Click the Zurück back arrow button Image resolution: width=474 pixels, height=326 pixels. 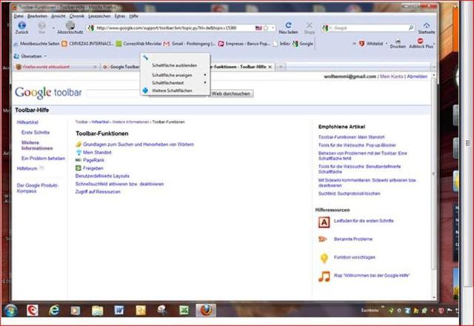tap(21, 26)
